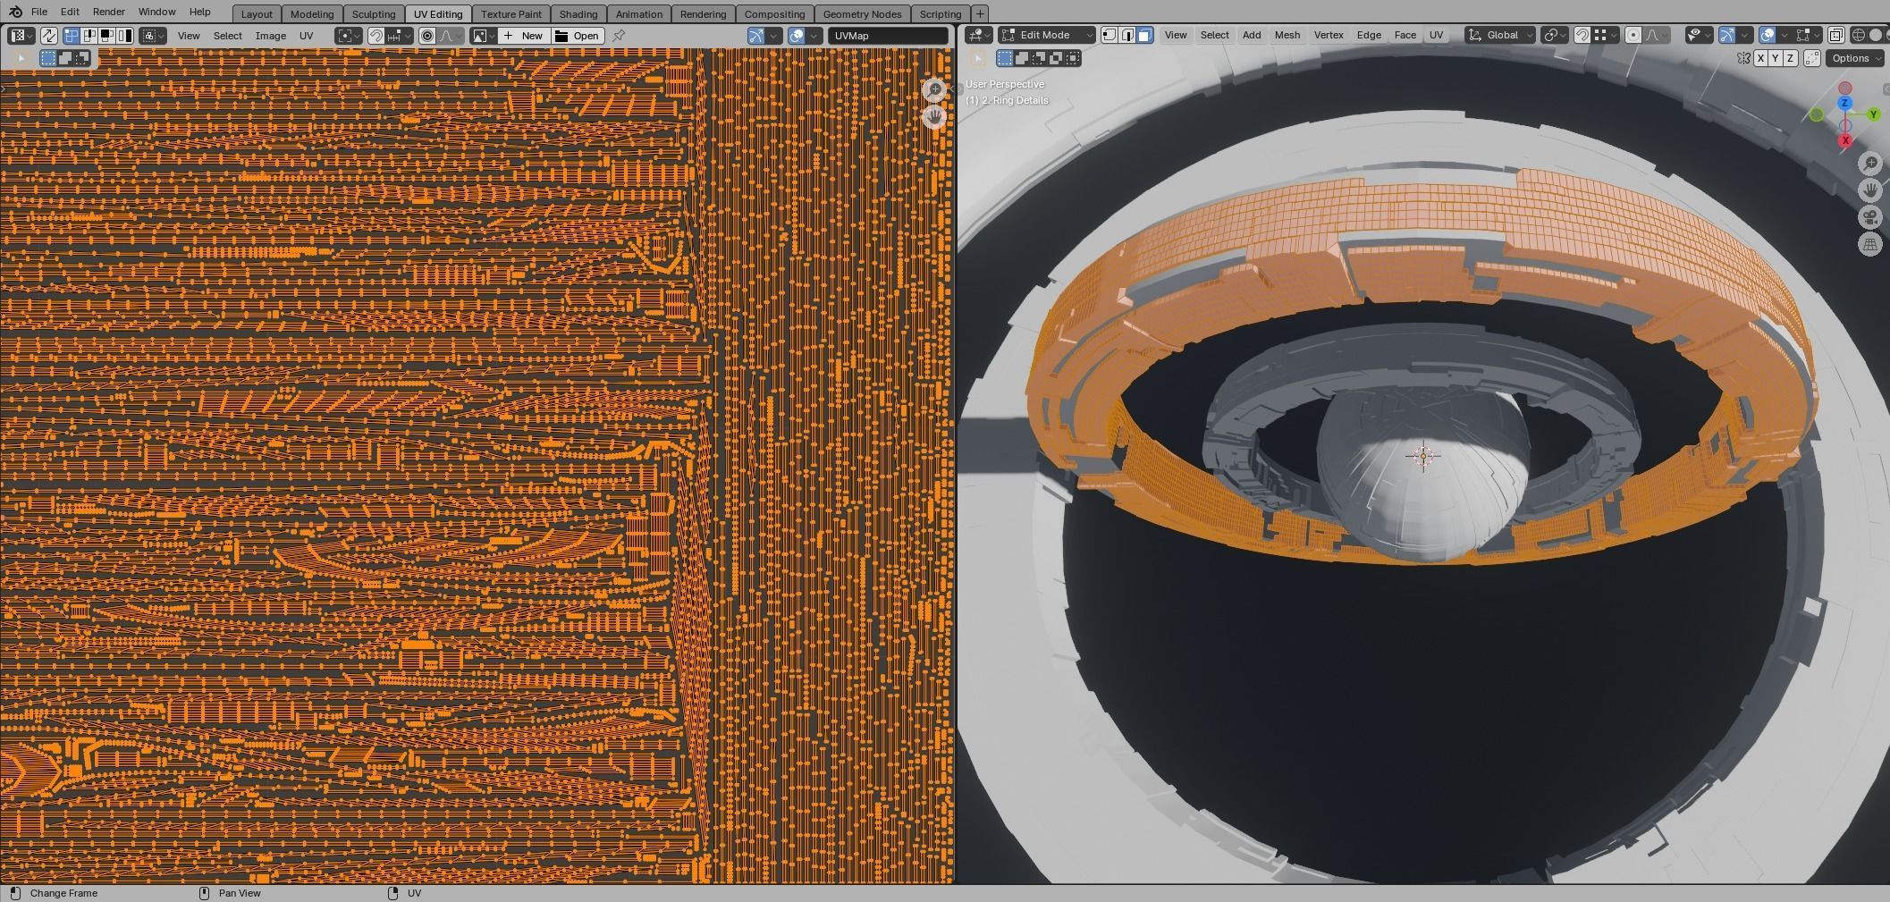The width and height of the screenshot is (1890, 902).
Task: Enable edge select mode in 3D viewport
Action: (x=1127, y=35)
